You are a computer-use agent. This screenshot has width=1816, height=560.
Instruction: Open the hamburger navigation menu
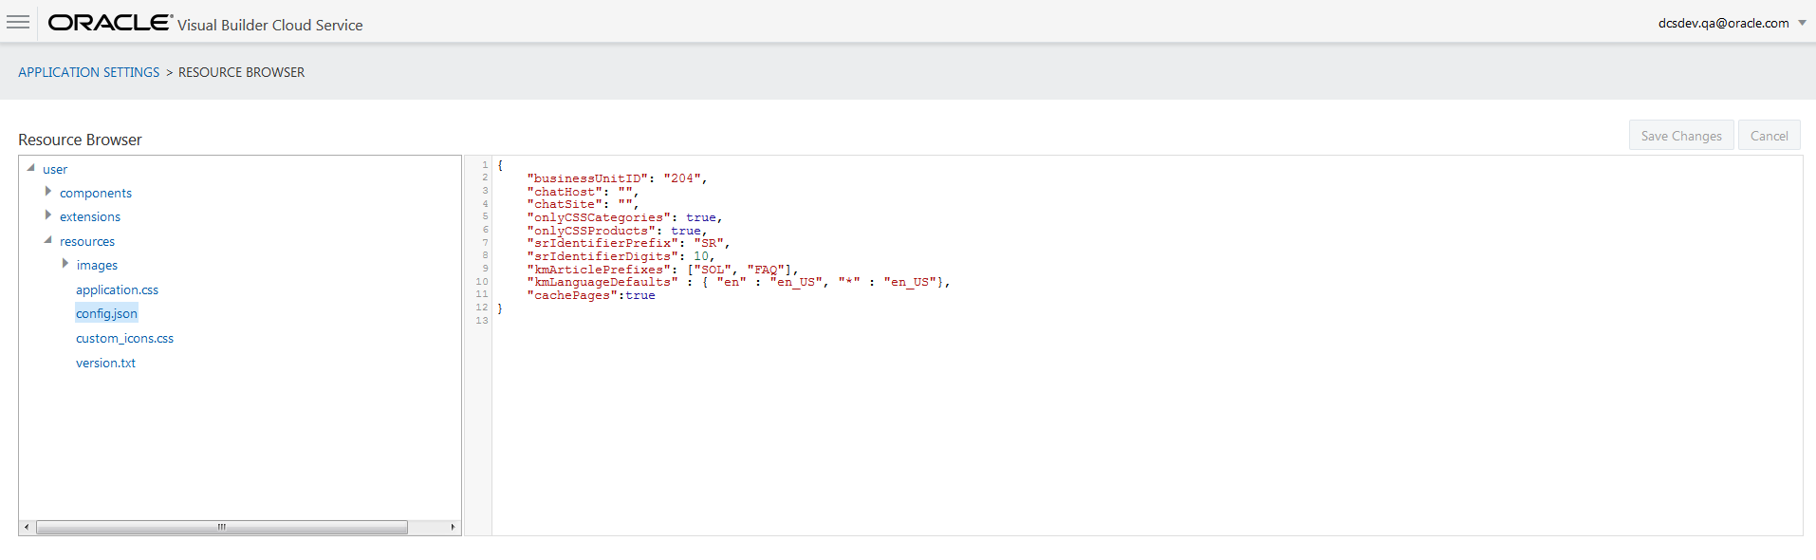click(18, 22)
